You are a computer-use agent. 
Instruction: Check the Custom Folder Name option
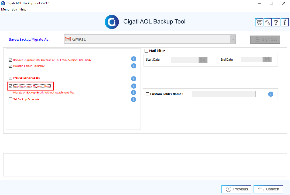point(147,94)
